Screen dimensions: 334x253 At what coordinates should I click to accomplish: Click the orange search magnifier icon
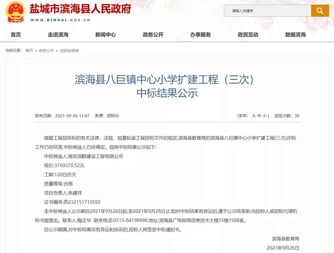pyautogui.click(x=320, y=11)
